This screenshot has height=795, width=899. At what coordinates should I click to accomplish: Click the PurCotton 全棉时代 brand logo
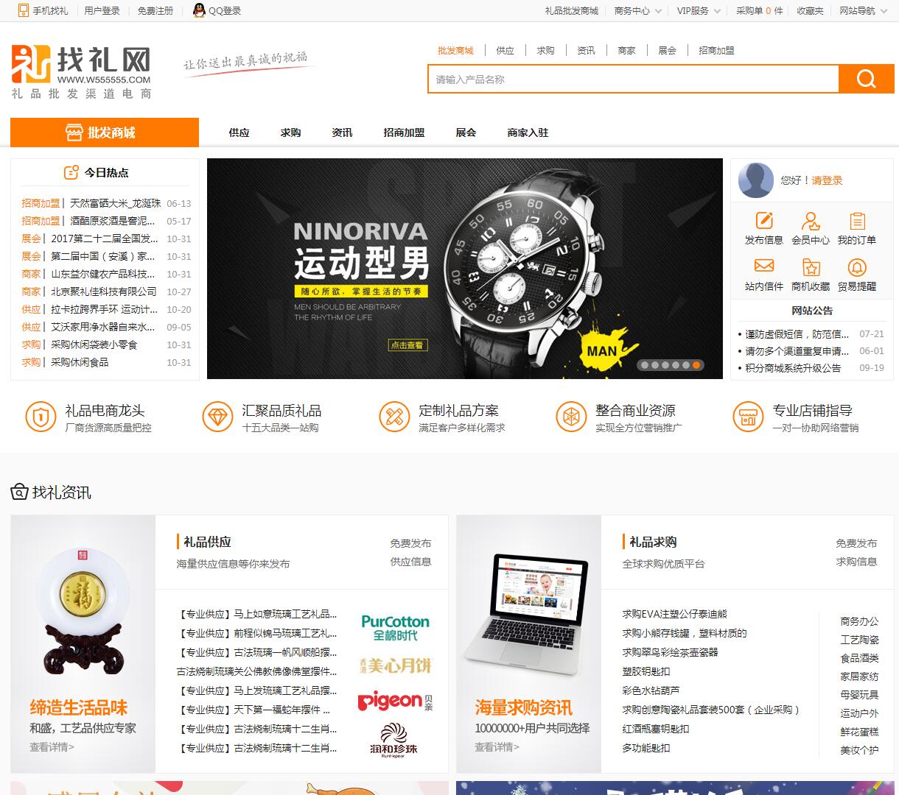click(x=395, y=628)
